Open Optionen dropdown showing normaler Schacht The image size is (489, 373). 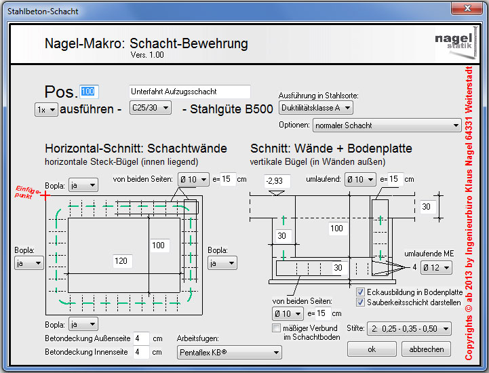tap(387, 125)
